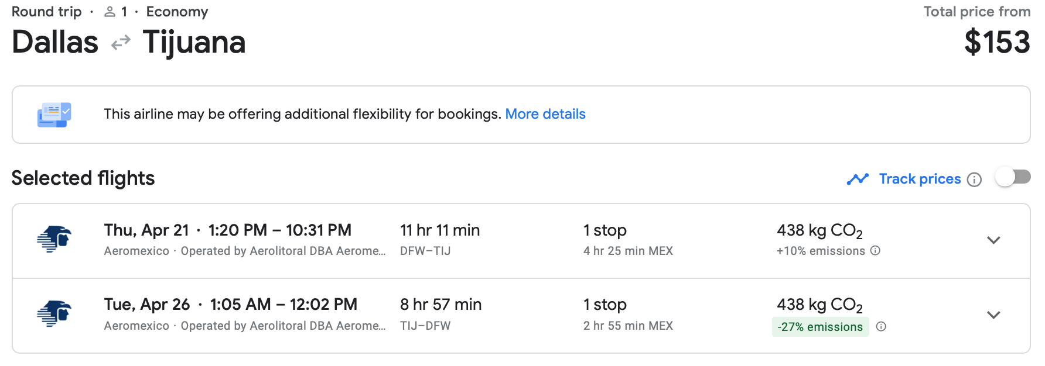Select the Thu, Apr 21 departure time text
This screenshot has height=366, width=1045.
(279, 230)
